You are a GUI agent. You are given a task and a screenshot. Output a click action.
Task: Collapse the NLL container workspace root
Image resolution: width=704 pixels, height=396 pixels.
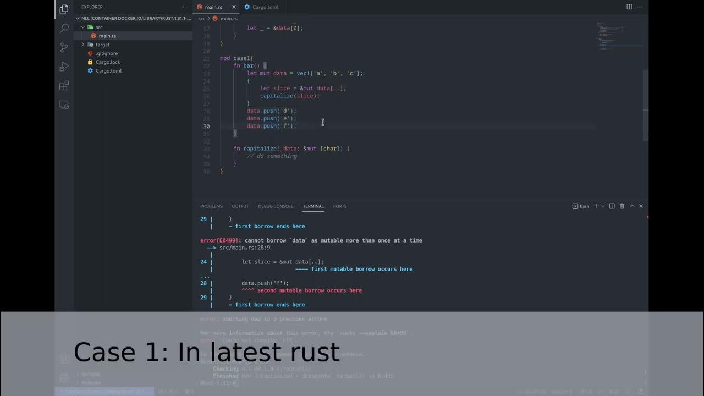click(x=133, y=18)
